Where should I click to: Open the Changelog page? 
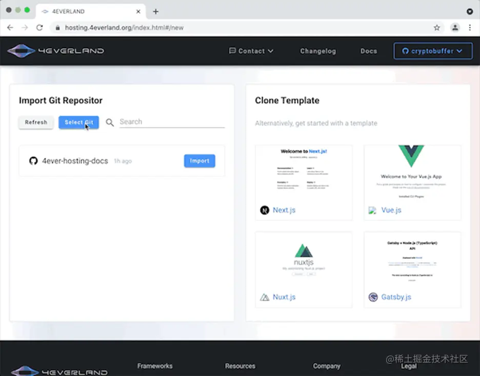(x=318, y=51)
